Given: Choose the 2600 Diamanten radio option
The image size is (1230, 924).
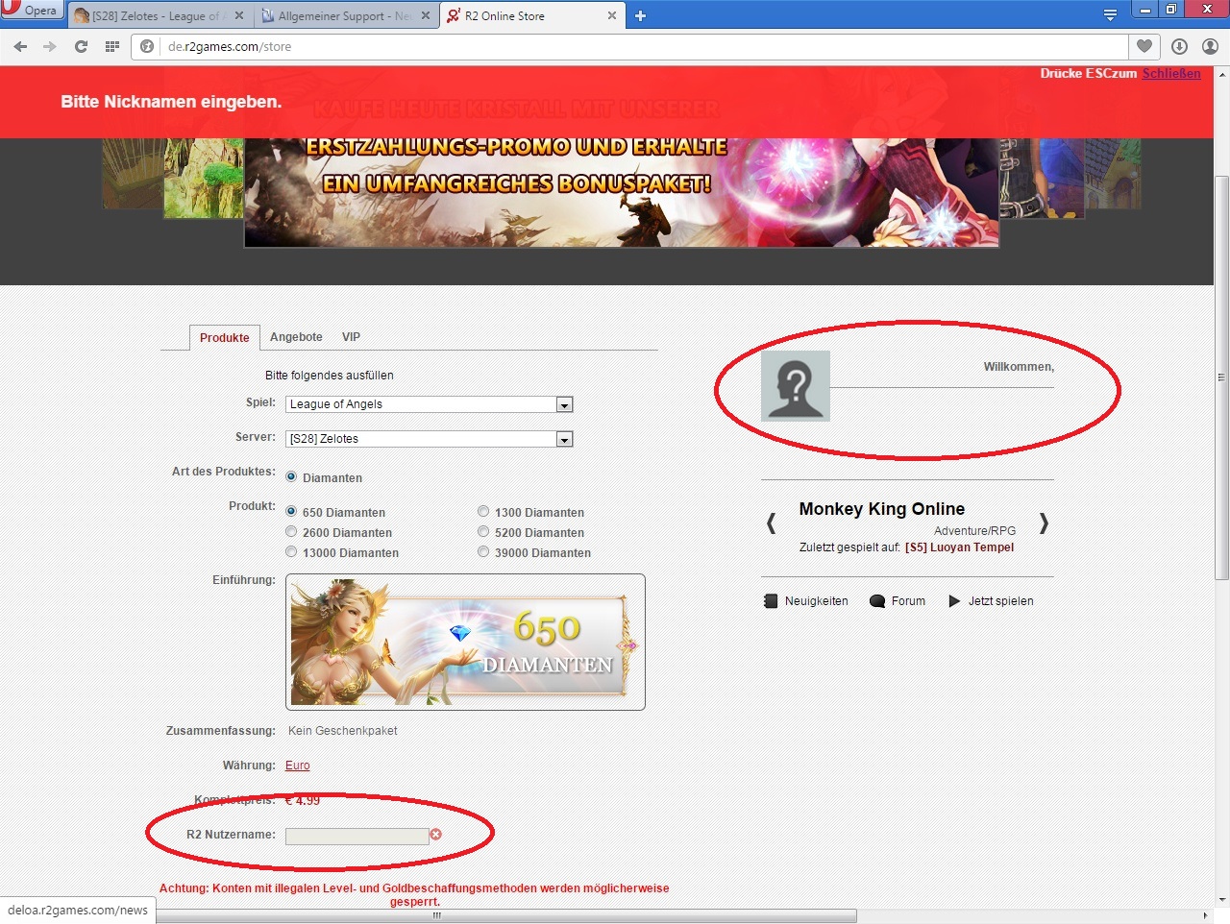Looking at the screenshot, I should (291, 532).
